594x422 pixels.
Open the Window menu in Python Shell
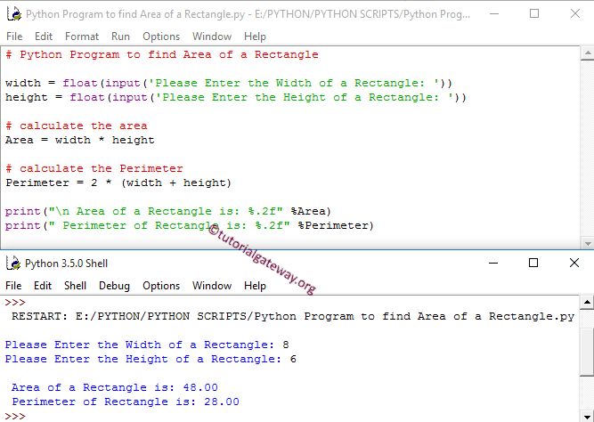tap(212, 285)
